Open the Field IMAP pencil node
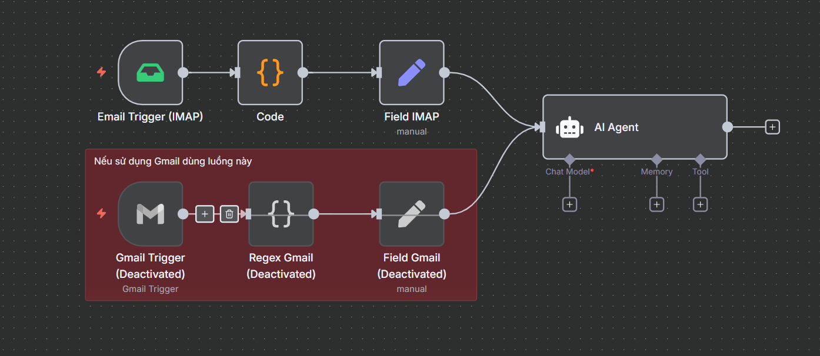820x356 pixels. [412, 72]
